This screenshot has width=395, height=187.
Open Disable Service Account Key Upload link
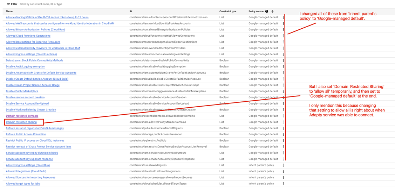27,103
